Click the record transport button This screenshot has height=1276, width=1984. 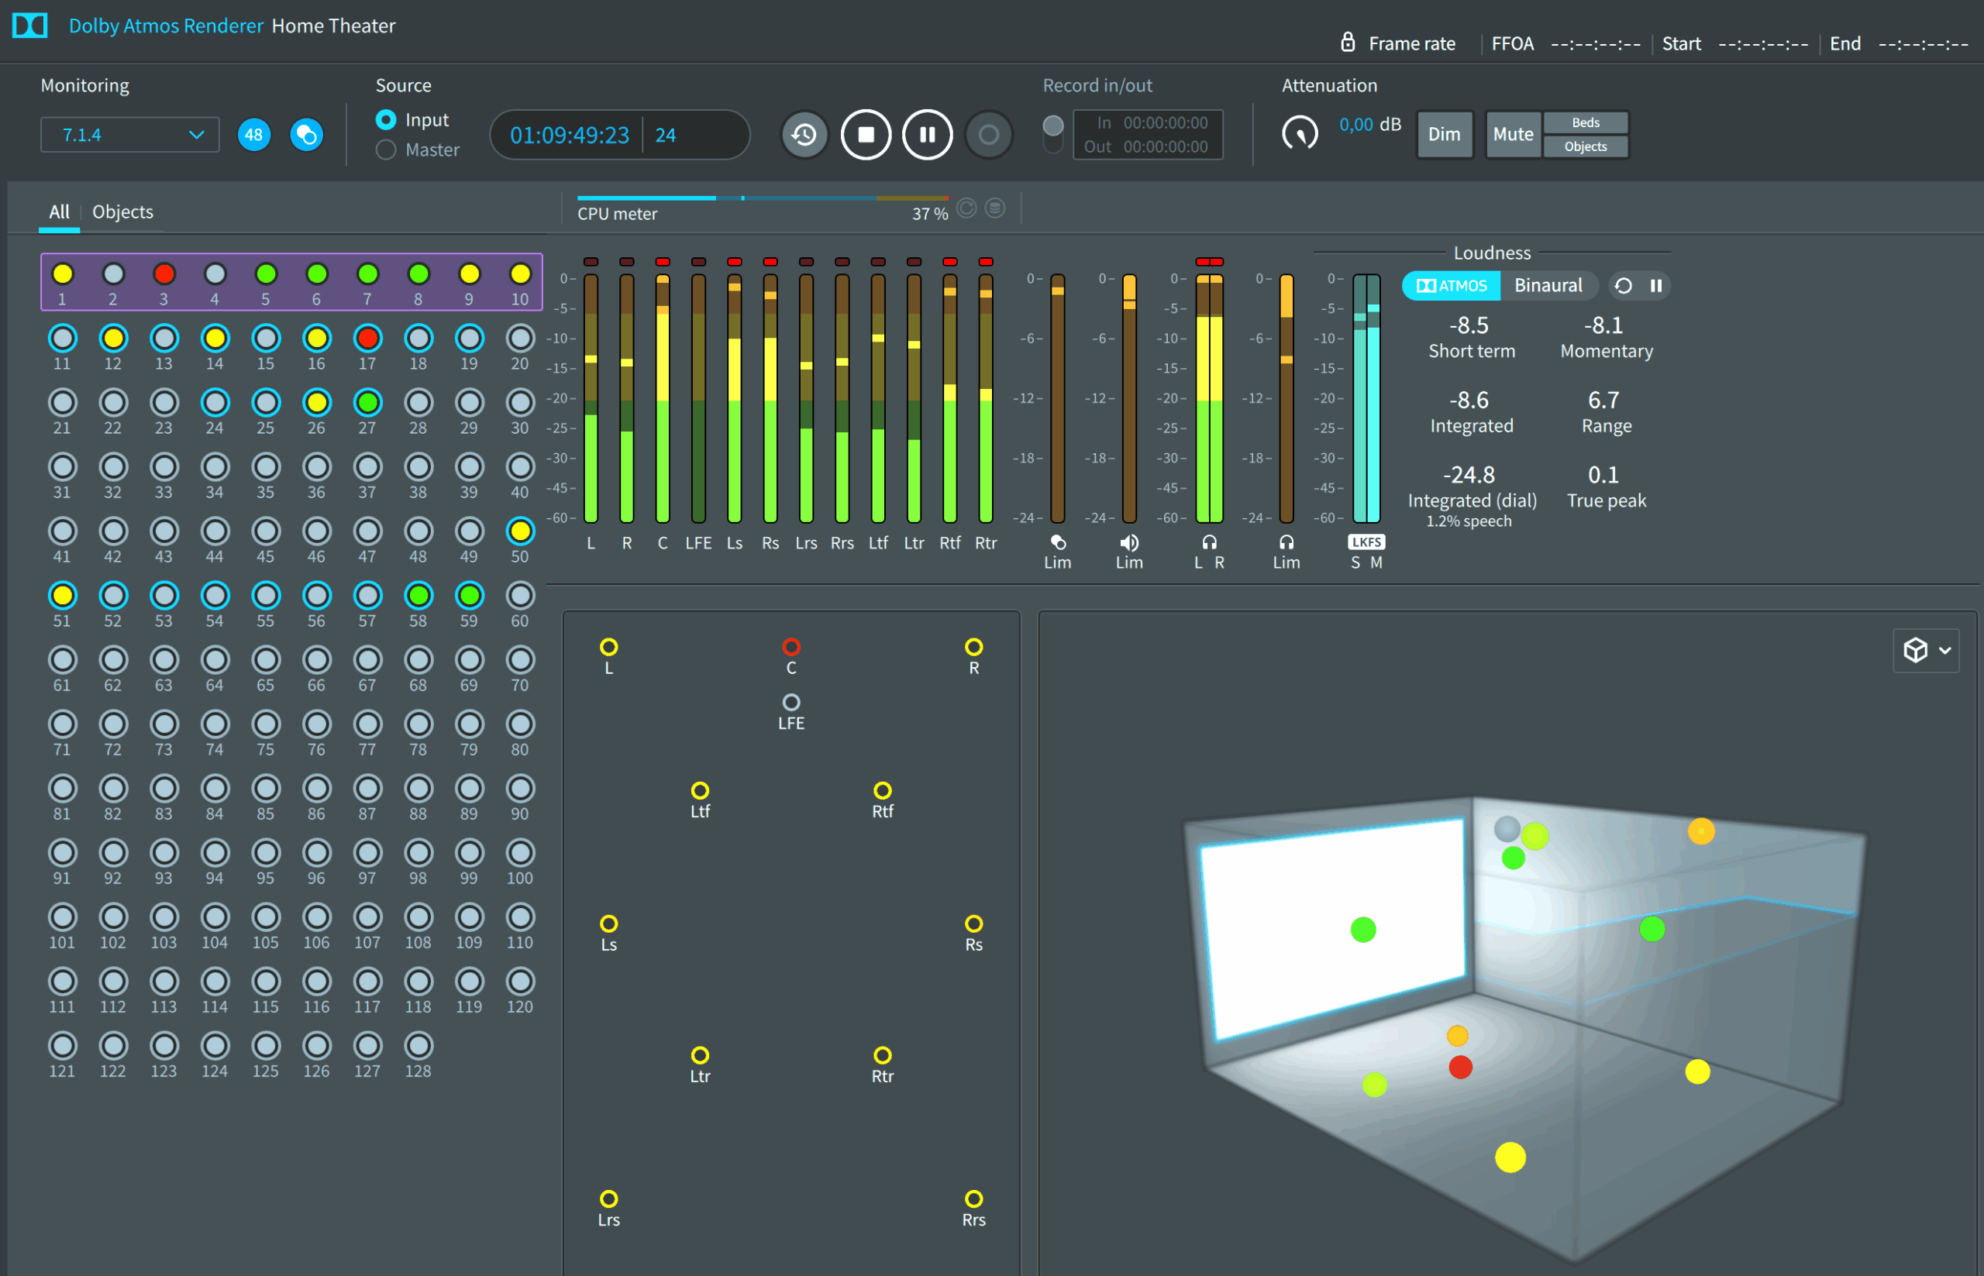tap(988, 134)
